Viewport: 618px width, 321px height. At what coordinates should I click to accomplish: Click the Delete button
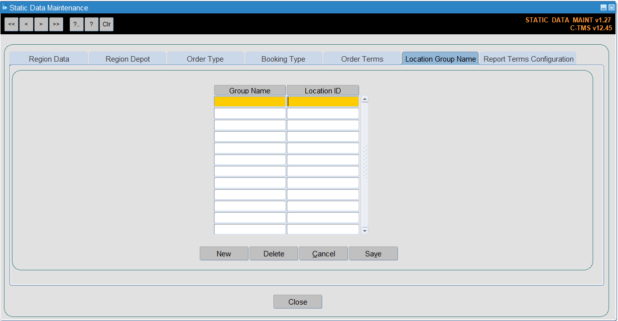[x=274, y=253]
